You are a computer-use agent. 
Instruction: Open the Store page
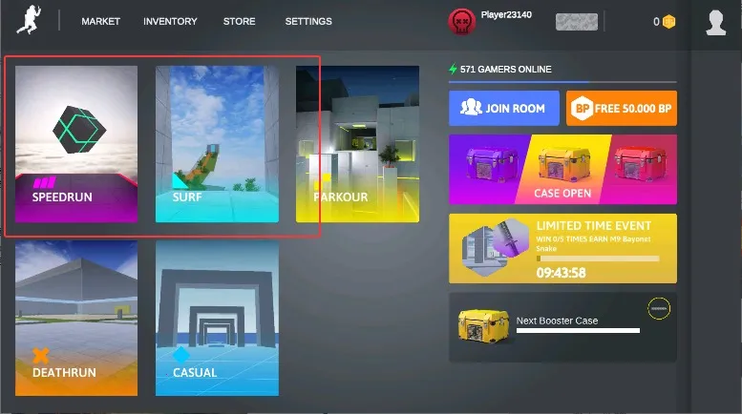[239, 21]
